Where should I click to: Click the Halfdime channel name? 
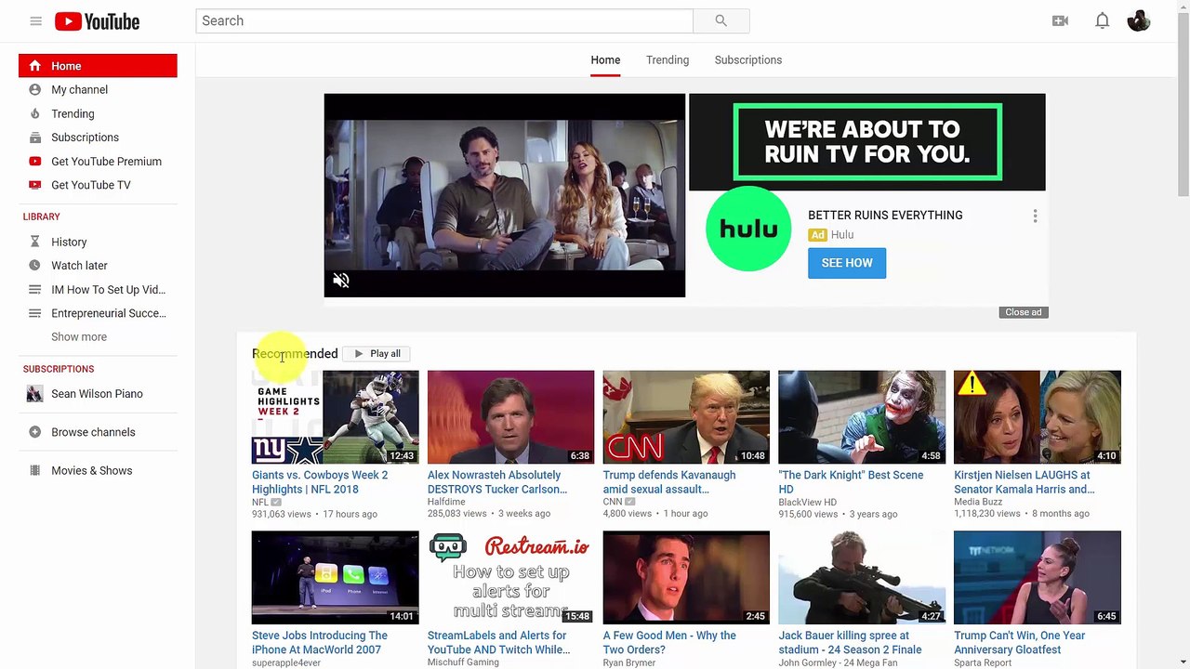[x=446, y=502]
